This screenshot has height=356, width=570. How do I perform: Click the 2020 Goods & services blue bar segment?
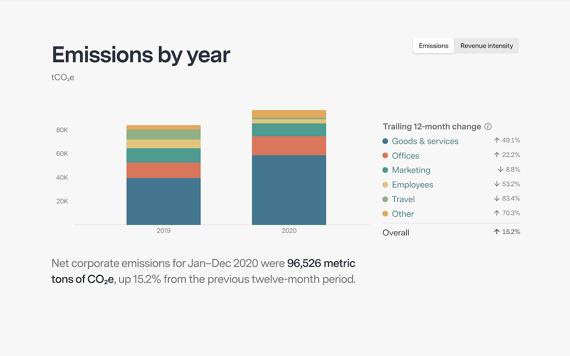pyautogui.click(x=289, y=190)
